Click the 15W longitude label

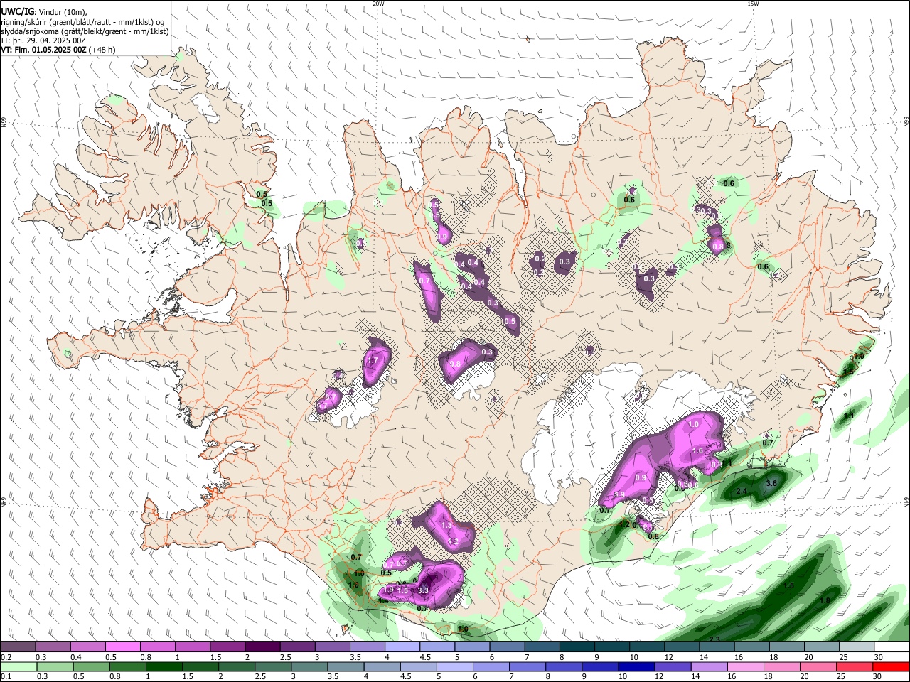[x=753, y=4]
